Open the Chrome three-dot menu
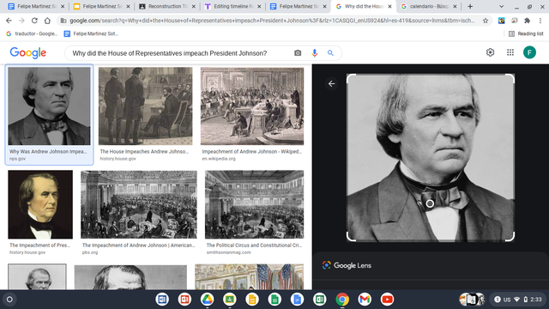549x309 pixels. 540,21
